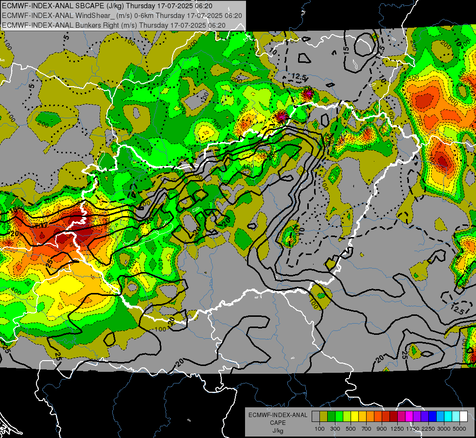Click the WindShear_ (m/s) 0-6km header line
The height and width of the screenshot is (438, 476).
click(122, 16)
